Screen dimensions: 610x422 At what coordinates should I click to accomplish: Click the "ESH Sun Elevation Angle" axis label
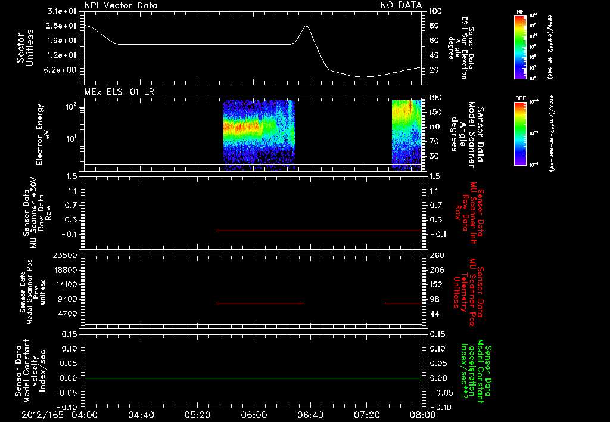(462, 48)
